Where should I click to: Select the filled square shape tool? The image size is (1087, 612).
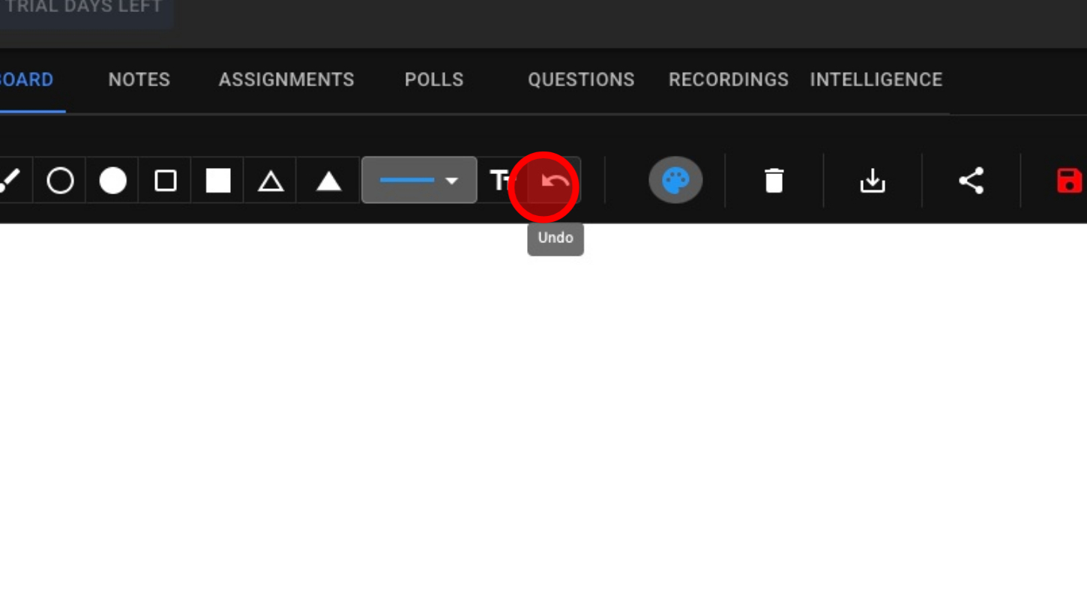click(218, 181)
